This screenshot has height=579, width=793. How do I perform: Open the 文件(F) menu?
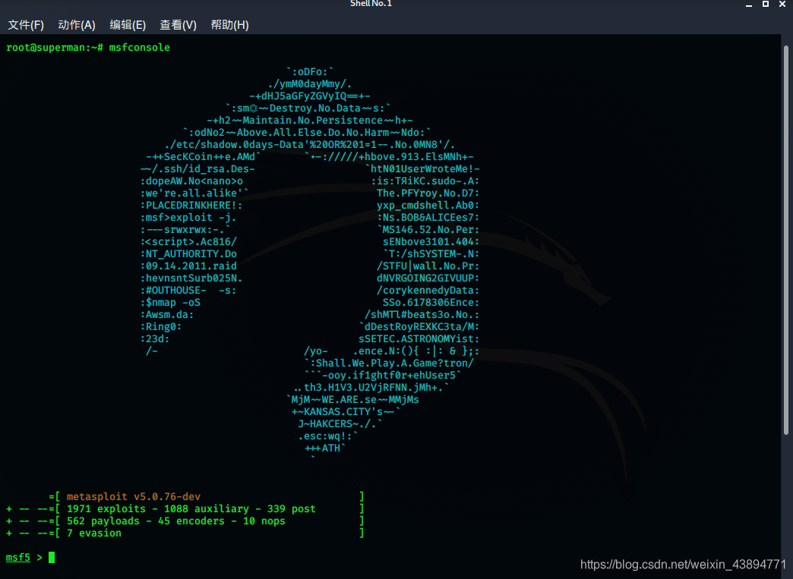click(x=26, y=25)
